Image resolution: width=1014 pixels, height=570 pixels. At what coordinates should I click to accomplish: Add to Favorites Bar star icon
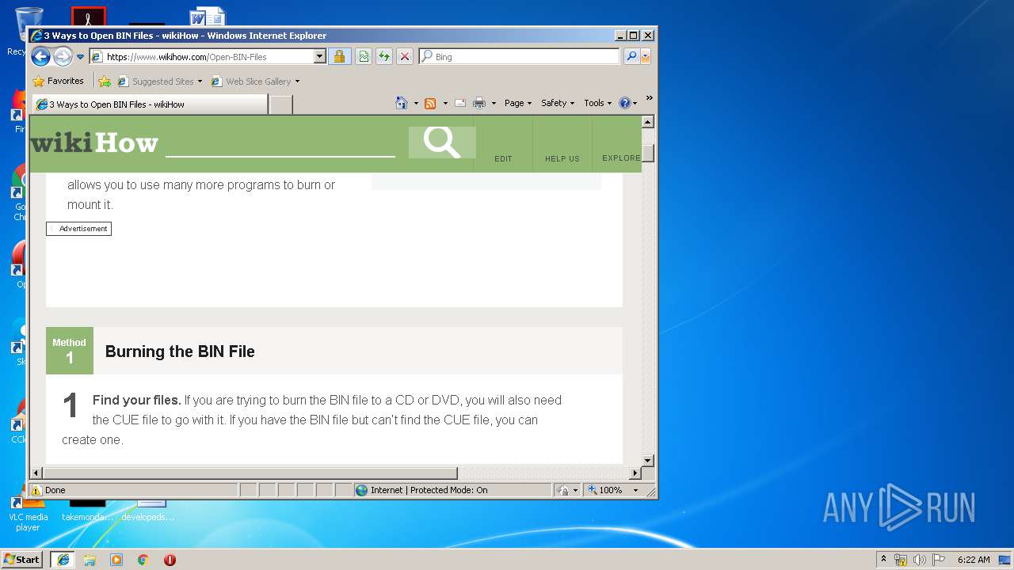[104, 82]
